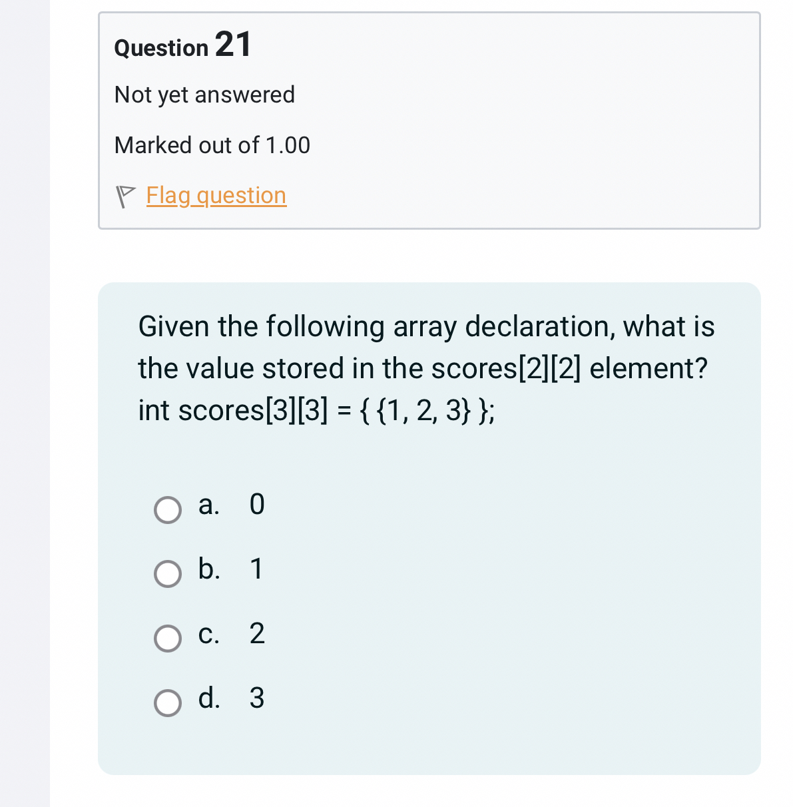Click the 'Marked out of 1.00' label
The width and height of the screenshot is (793, 807).
pos(212,145)
